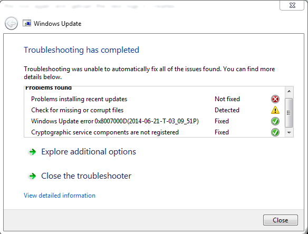Click the scroll up arrow in problems list
308x234 pixels.
click(x=289, y=91)
